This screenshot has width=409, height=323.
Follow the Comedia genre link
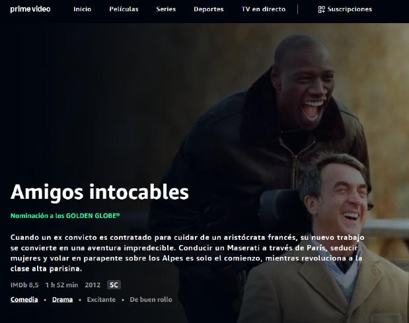pos(24,299)
